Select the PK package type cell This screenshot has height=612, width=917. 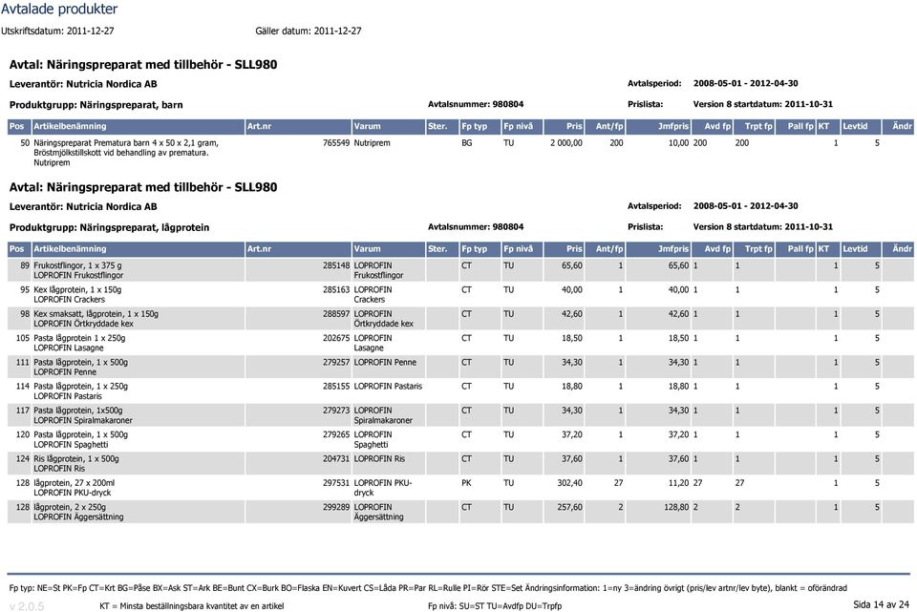click(466, 483)
